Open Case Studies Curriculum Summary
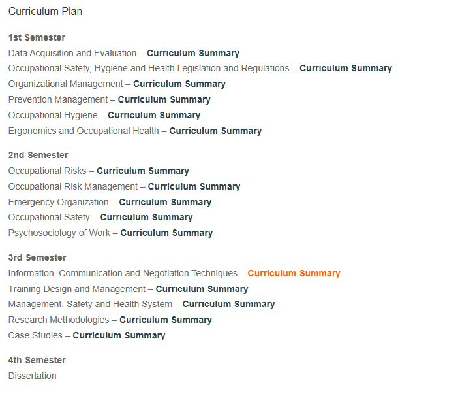The width and height of the screenshot is (460, 396). click(x=119, y=335)
